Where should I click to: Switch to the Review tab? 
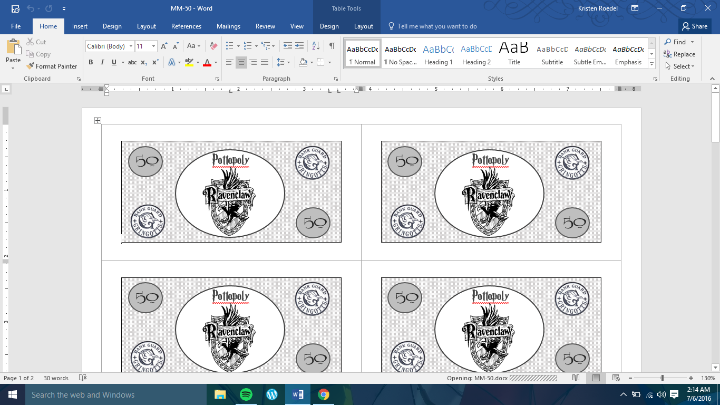coord(265,26)
